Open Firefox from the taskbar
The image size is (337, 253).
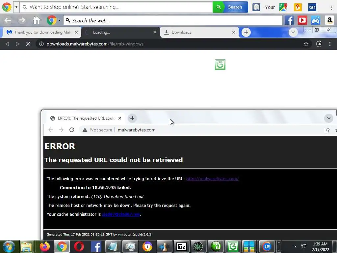[x=45, y=246]
